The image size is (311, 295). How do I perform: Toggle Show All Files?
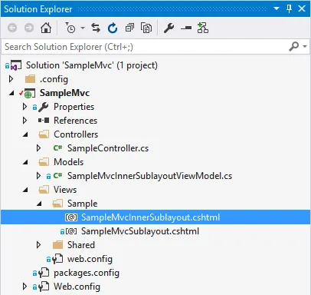point(146,28)
